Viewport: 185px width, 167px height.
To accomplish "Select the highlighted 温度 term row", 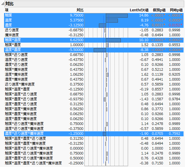I will pyautogui.click(x=9, y=20).
